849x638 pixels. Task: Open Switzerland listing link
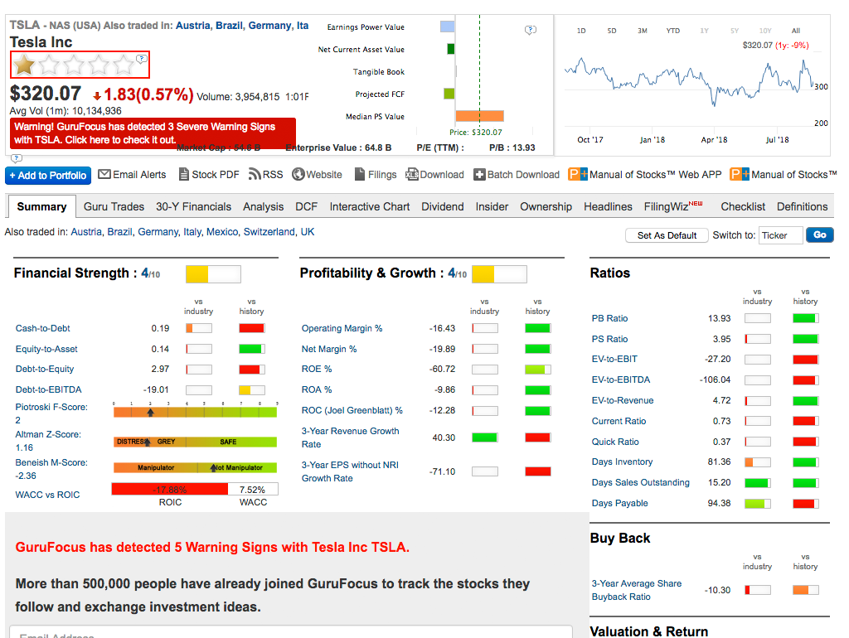coord(269,232)
